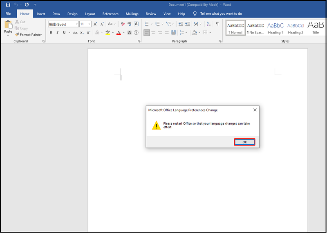This screenshot has width=327, height=233.
Task: Align text right
Action: 160,33
